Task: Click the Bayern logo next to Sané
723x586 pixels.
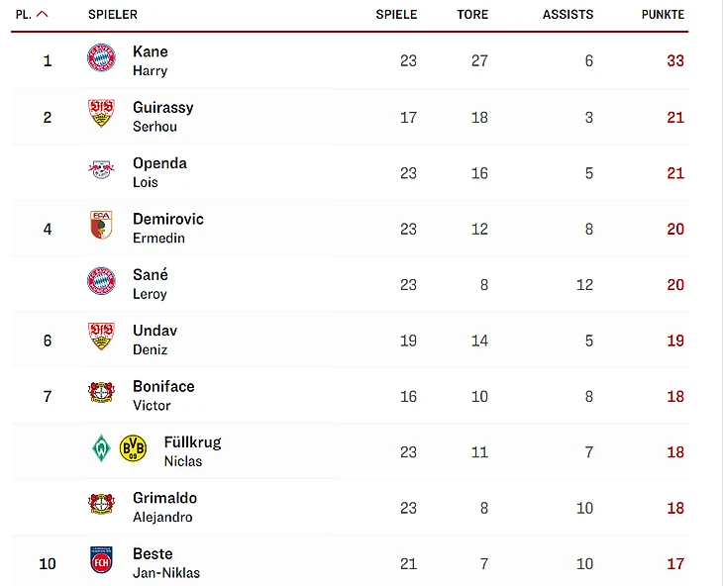Action: pyautogui.click(x=101, y=282)
